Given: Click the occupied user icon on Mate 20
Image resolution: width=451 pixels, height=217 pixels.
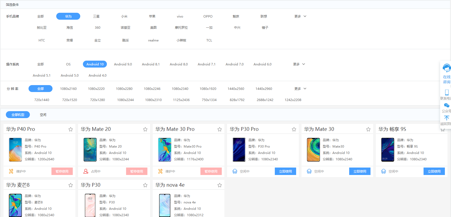Looking at the screenshot, I should 86,171.
